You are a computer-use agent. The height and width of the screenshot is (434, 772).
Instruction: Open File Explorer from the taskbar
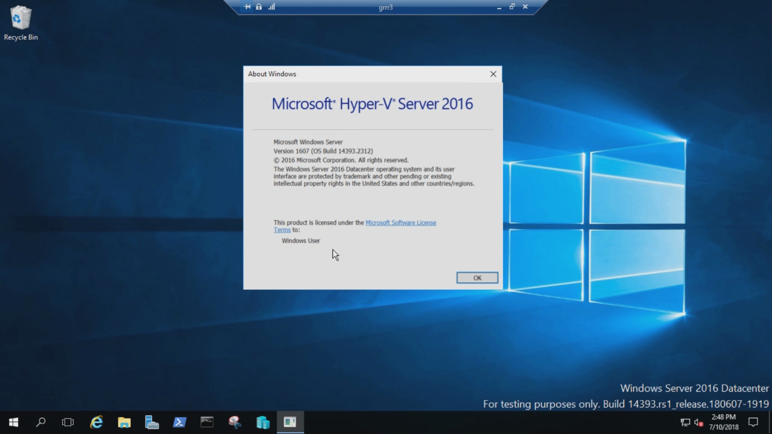pyautogui.click(x=124, y=422)
